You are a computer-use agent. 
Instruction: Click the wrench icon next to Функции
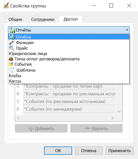click(x=12, y=43)
